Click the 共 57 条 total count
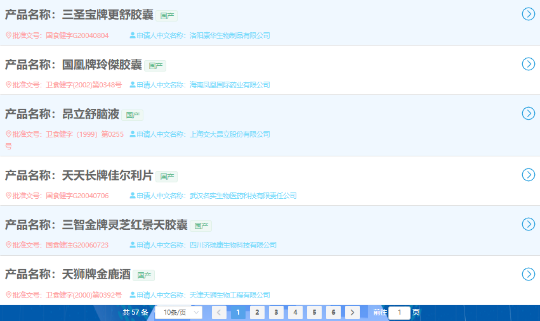 (135, 312)
